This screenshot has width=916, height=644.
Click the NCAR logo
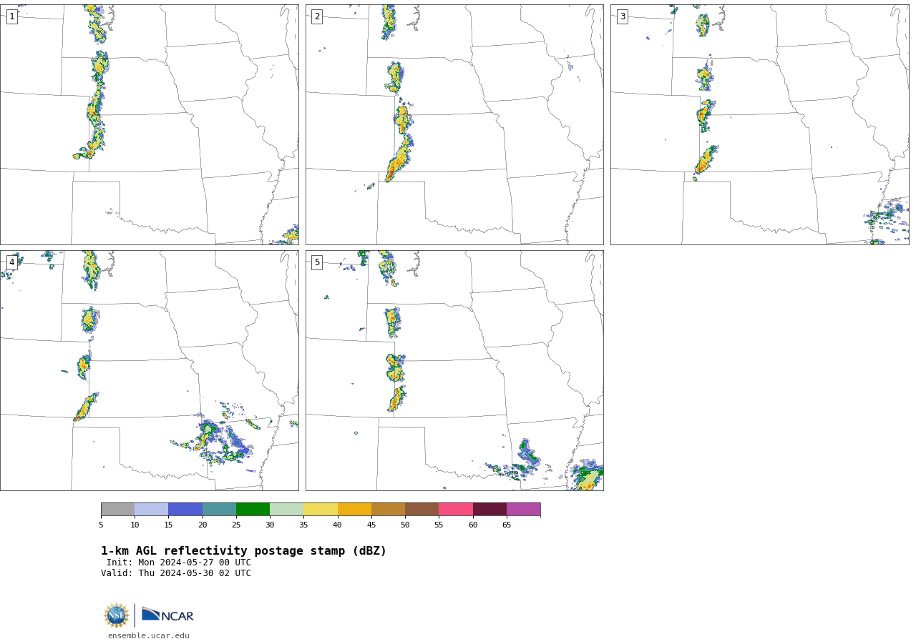[x=167, y=615]
